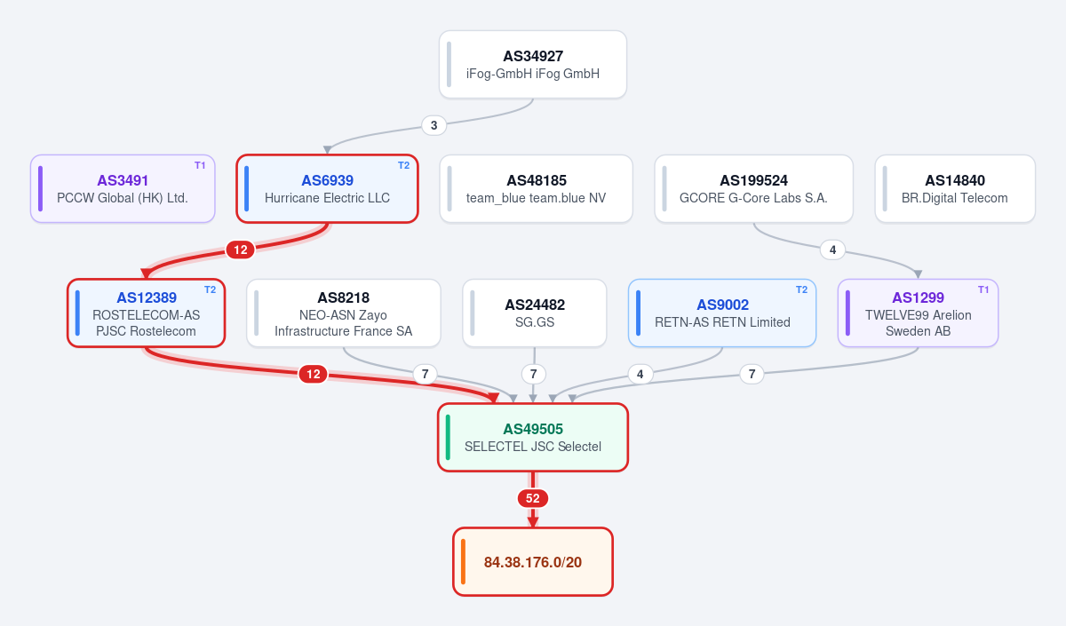Click the red 52 edge label

click(x=533, y=498)
